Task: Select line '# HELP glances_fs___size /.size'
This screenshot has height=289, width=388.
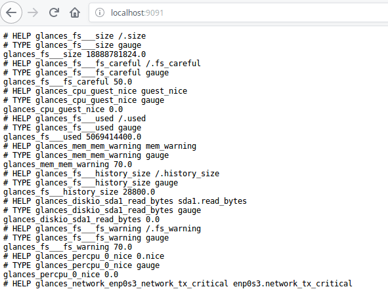Action: pos(74,36)
